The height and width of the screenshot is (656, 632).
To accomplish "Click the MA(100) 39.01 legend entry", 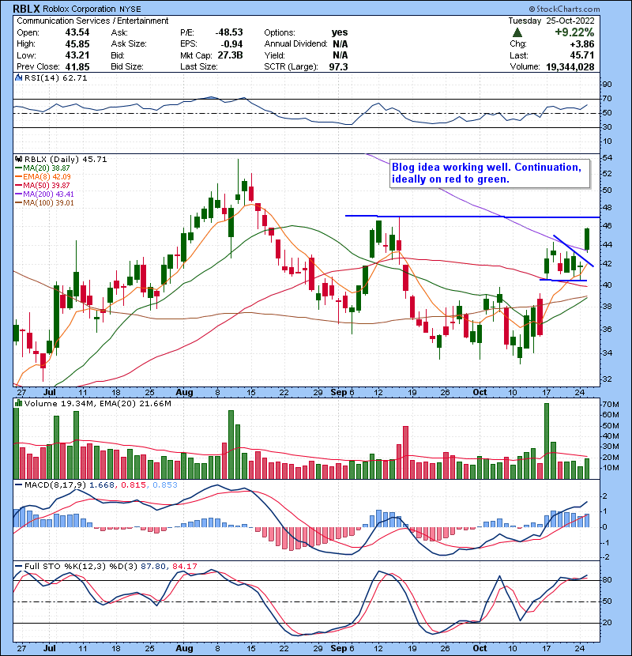I will point(44,203).
